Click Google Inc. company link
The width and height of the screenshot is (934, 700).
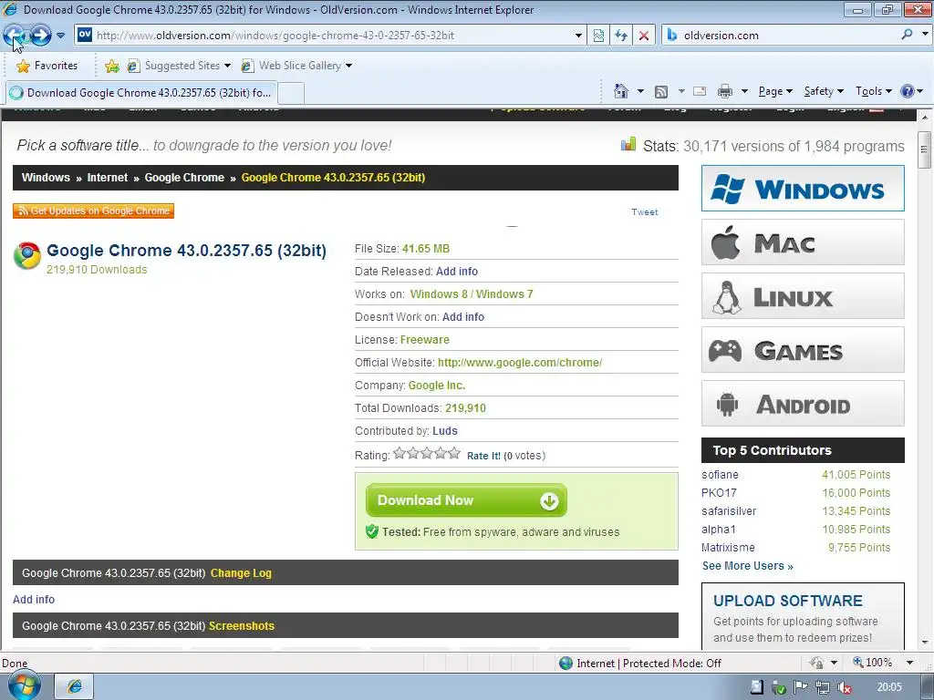click(437, 386)
